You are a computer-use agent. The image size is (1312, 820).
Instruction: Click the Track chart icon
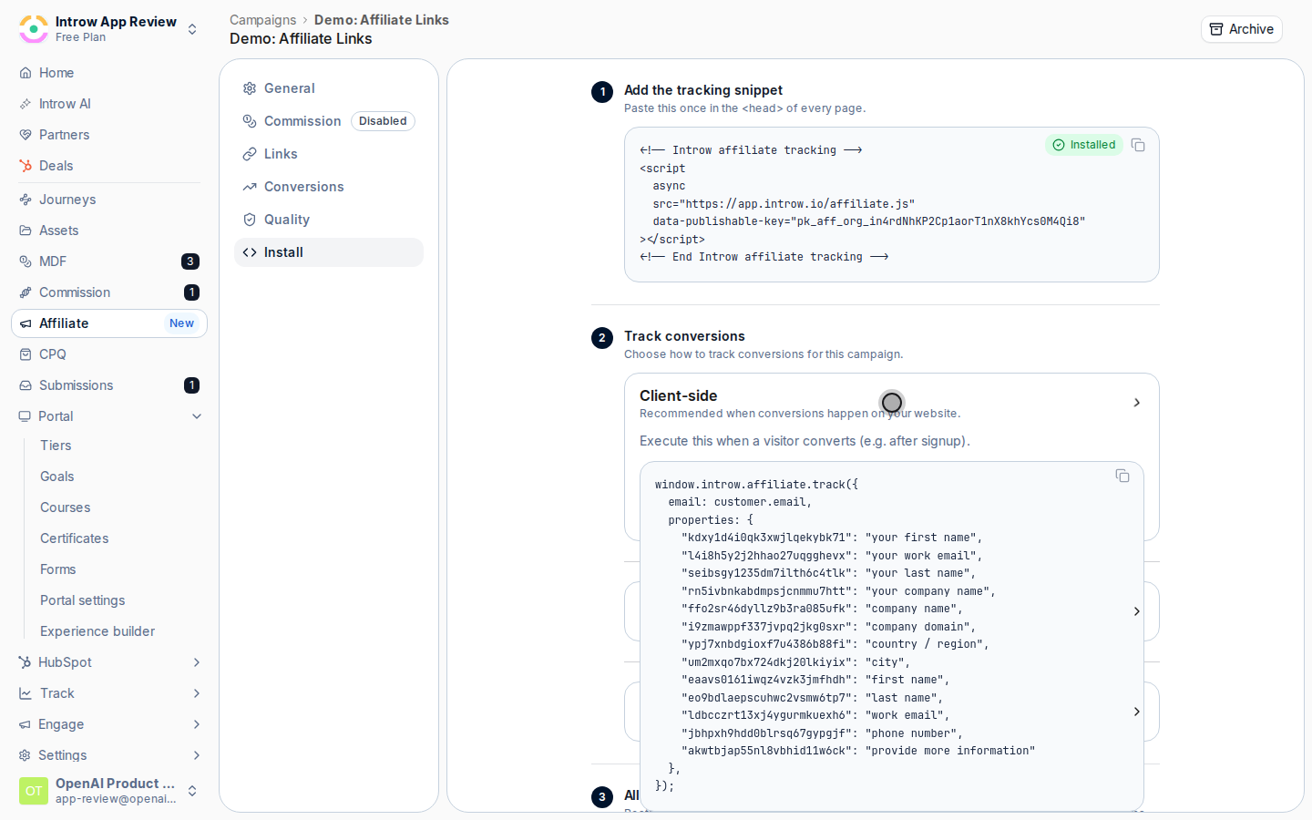click(x=26, y=693)
